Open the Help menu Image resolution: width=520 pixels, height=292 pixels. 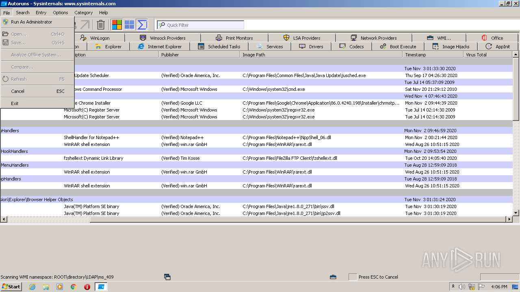click(104, 13)
